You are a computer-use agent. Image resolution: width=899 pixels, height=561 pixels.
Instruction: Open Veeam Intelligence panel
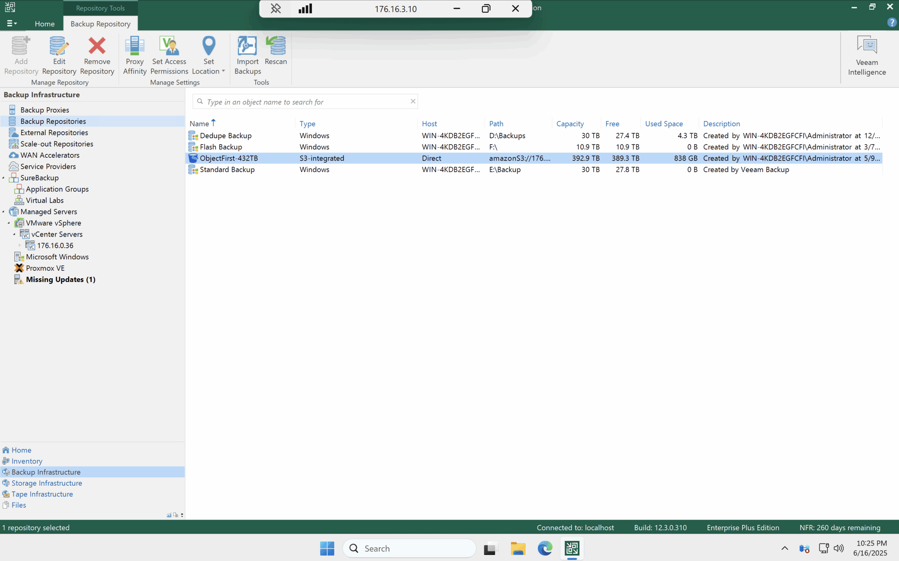coord(867,56)
